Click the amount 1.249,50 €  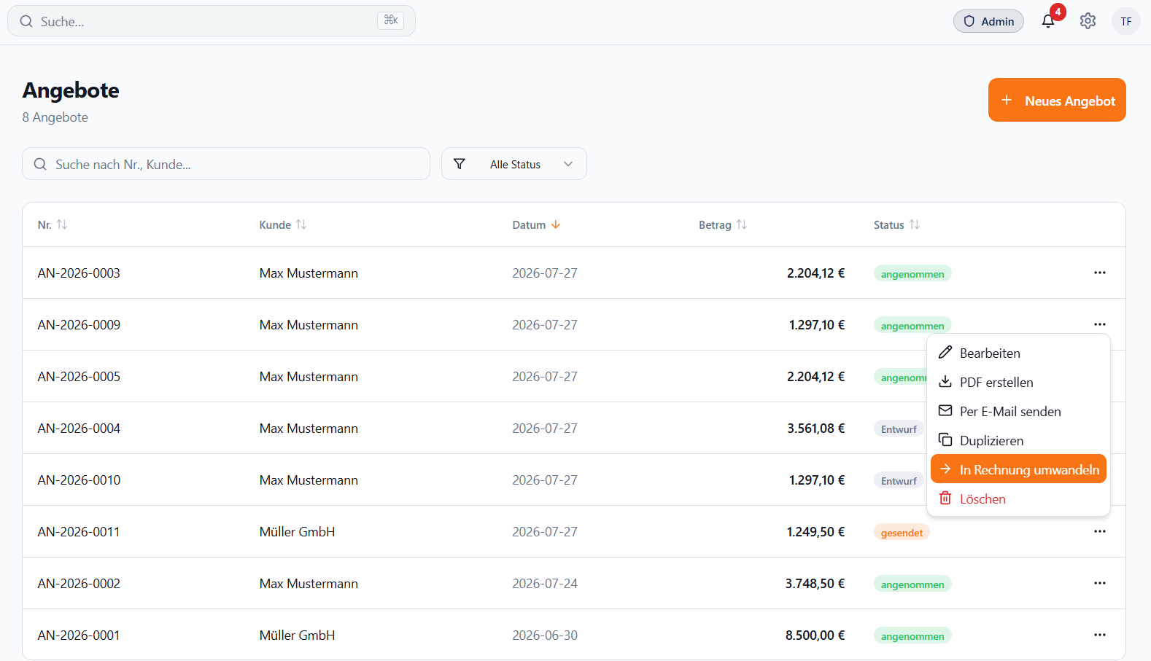(x=815, y=532)
